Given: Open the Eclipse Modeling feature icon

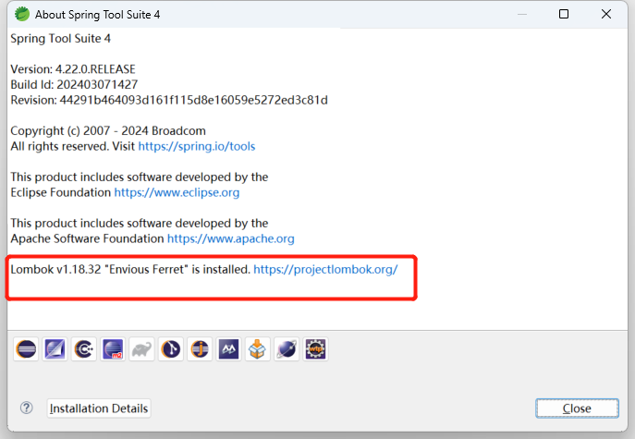Looking at the screenshot, I should click(x=55, y=348).
